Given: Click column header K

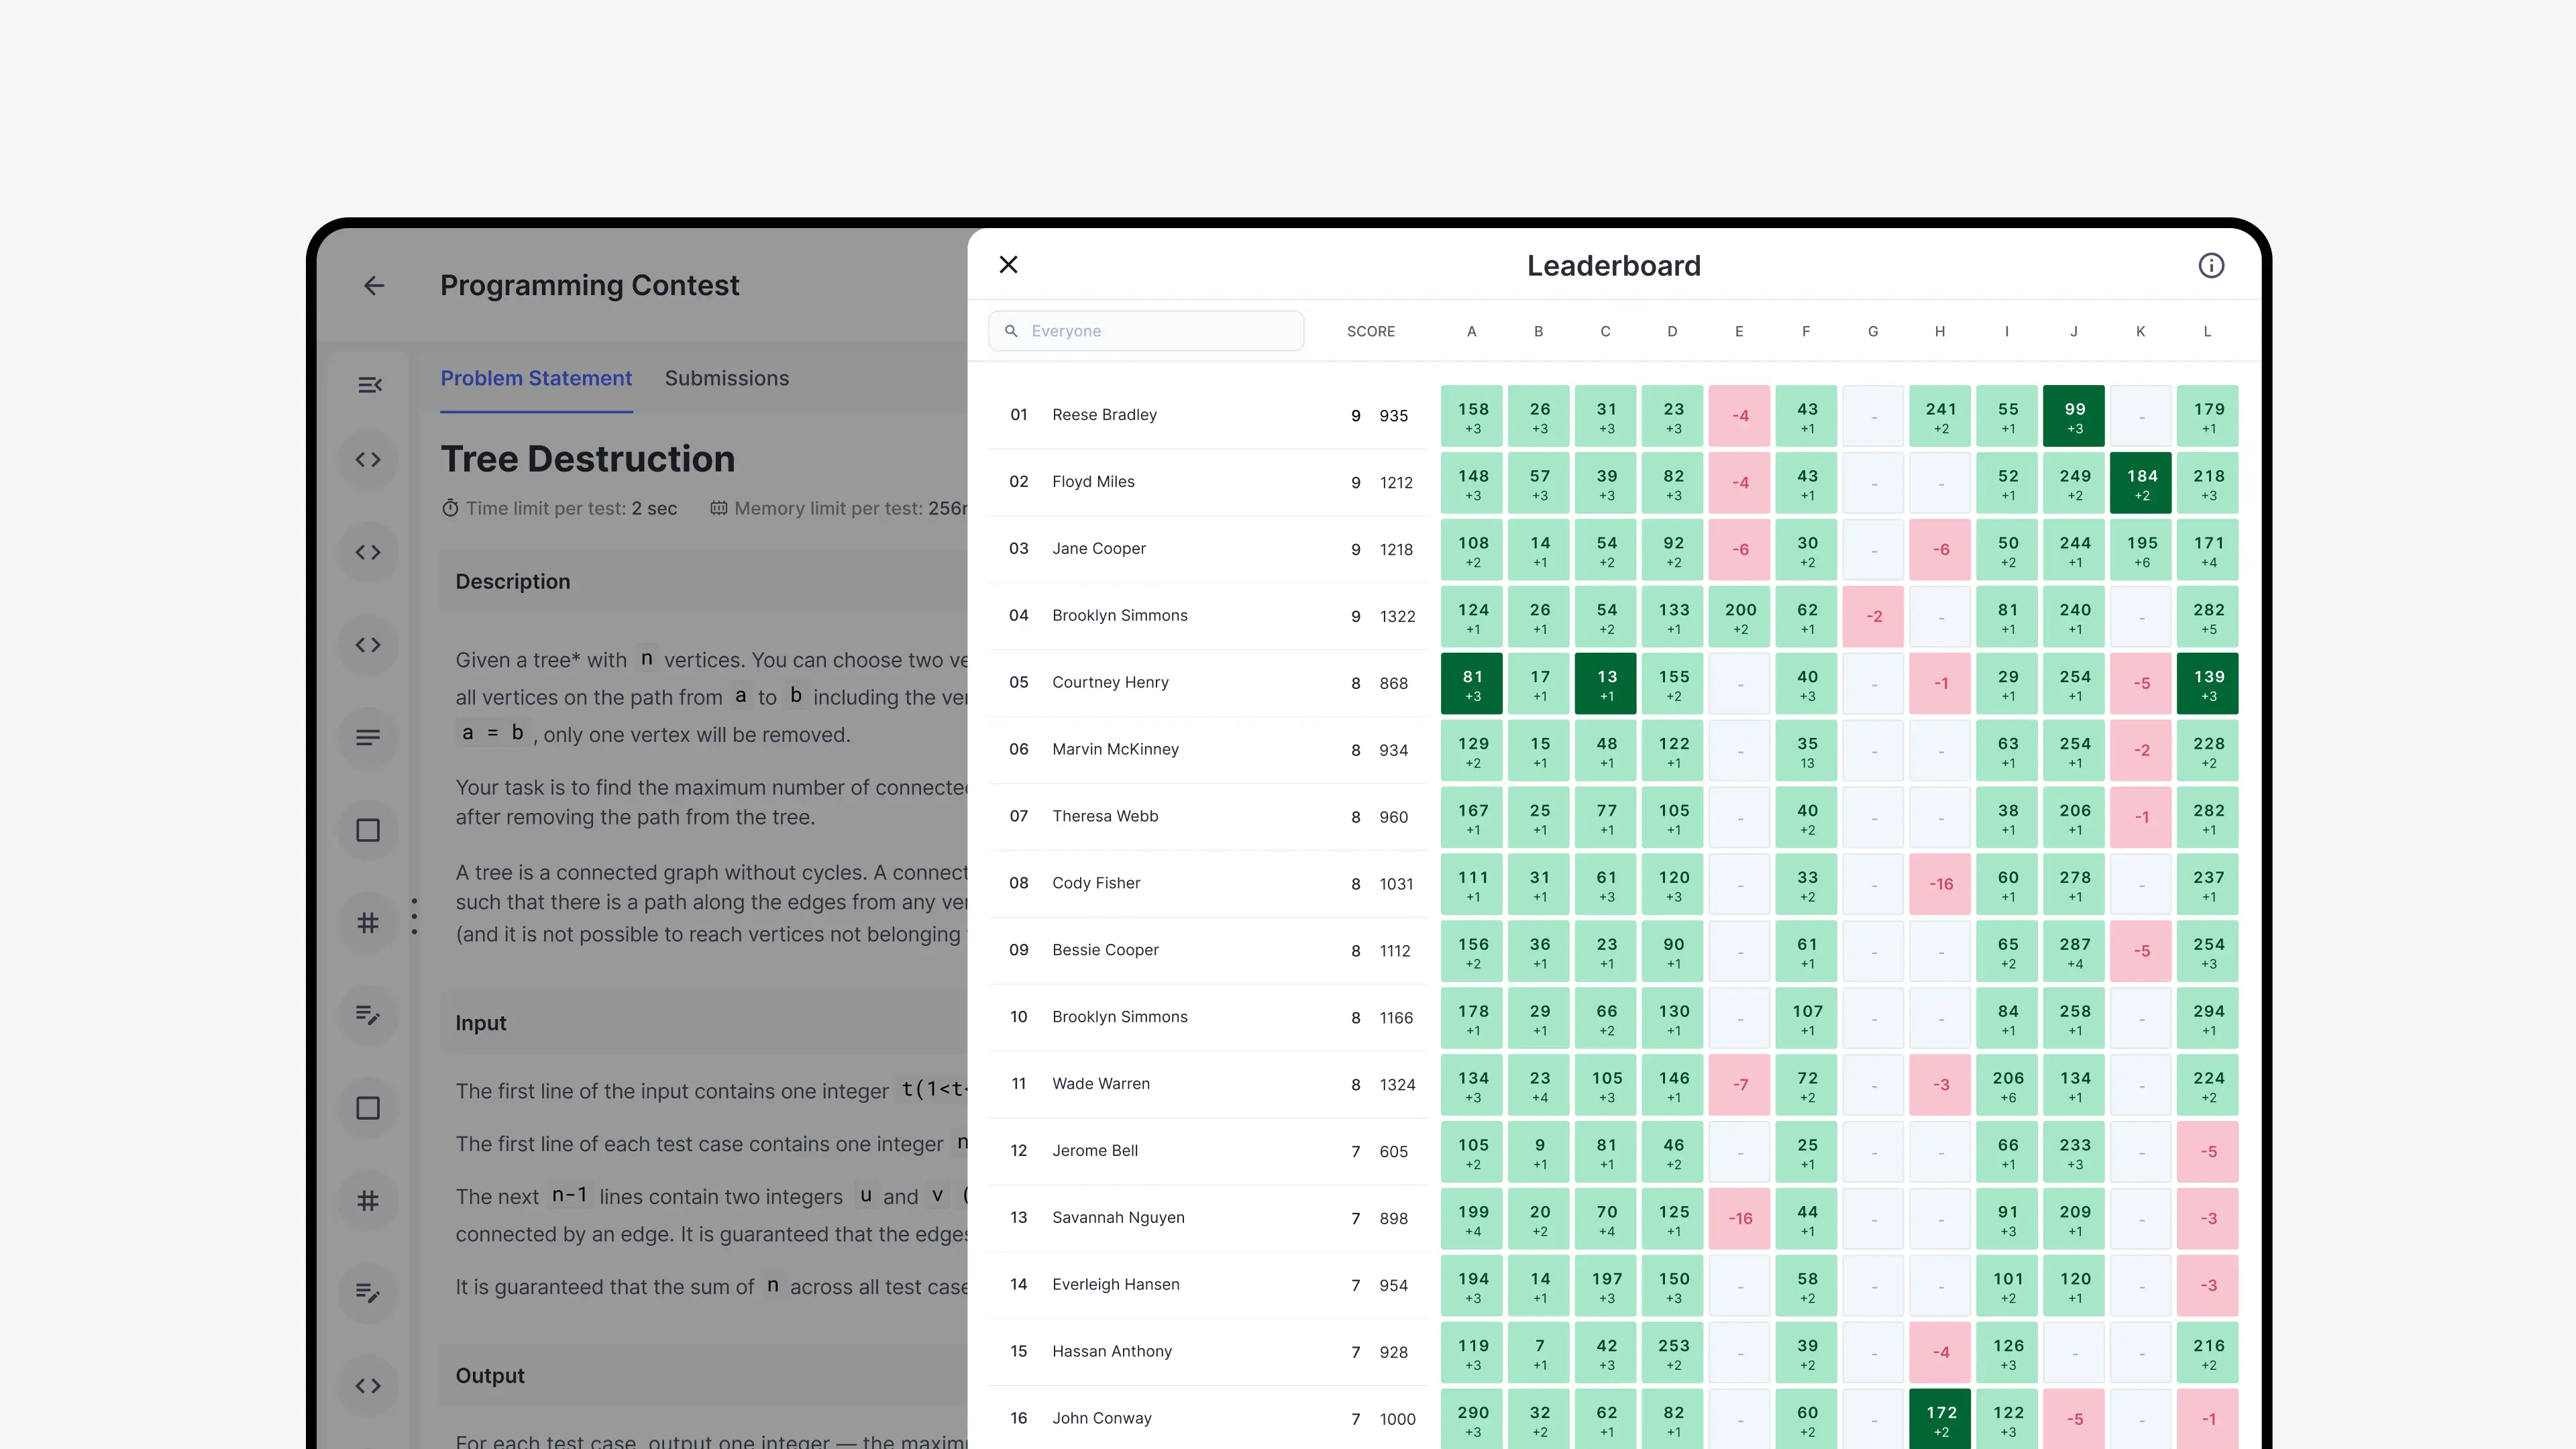Looking at the screenshot, I should point(2140,332).
